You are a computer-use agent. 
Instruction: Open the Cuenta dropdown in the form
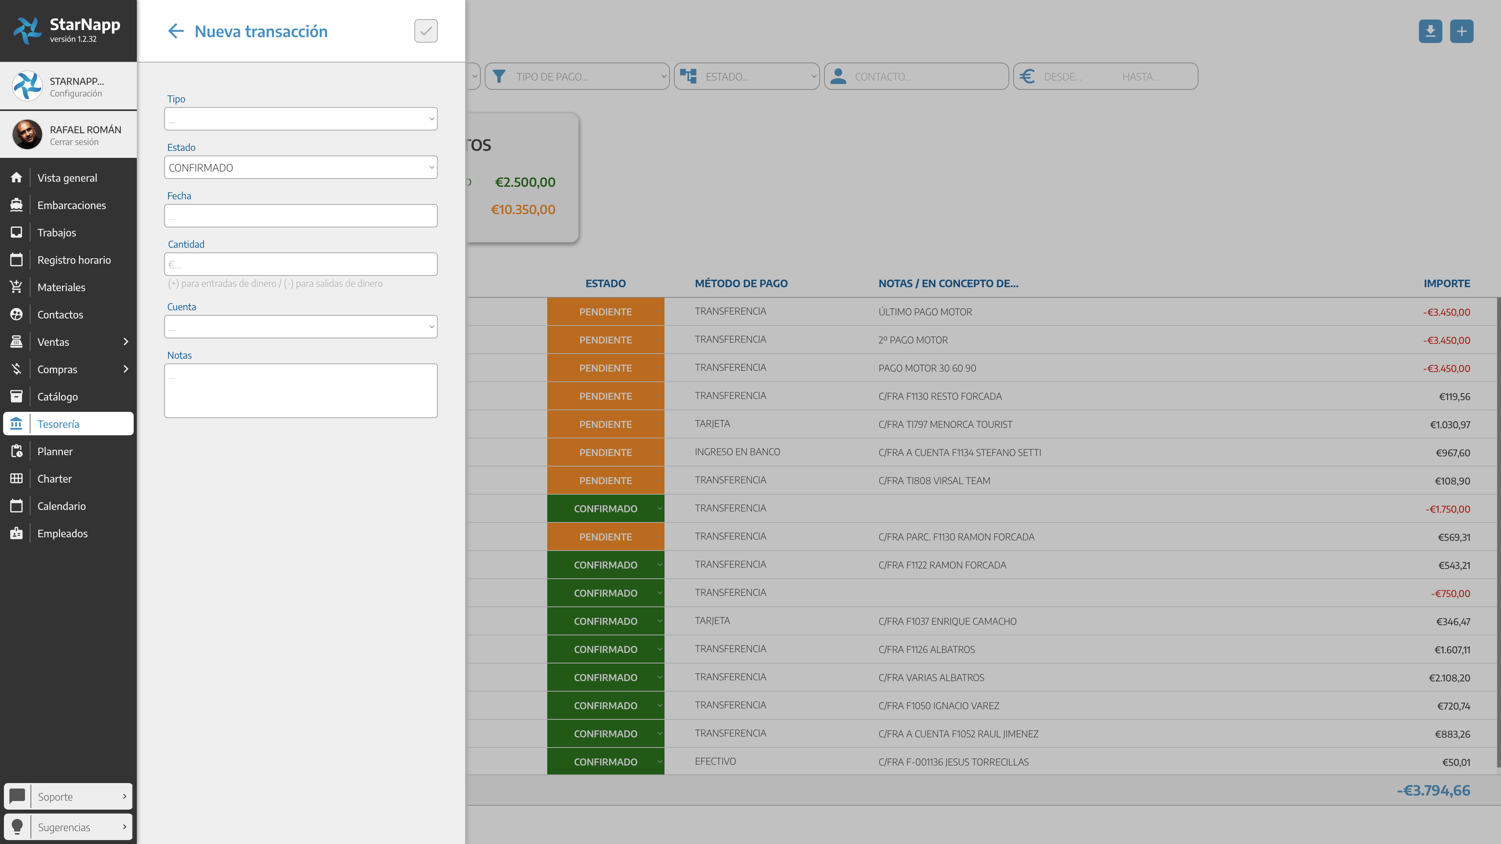pyautogui.click(x=301, y=327)
